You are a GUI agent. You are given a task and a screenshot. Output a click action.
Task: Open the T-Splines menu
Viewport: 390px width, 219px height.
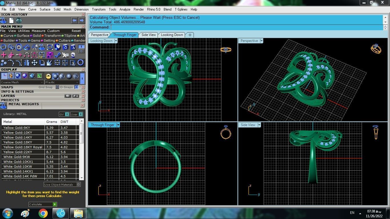(181, 9)
